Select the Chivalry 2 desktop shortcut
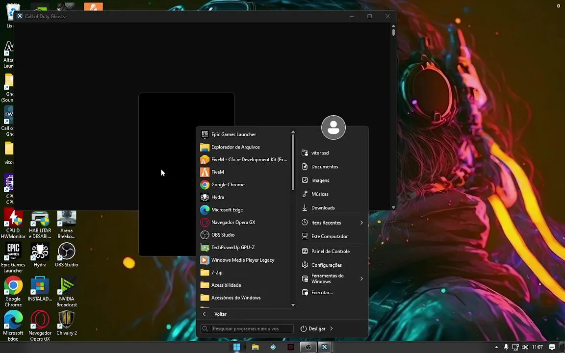 [x=66, y=323]
